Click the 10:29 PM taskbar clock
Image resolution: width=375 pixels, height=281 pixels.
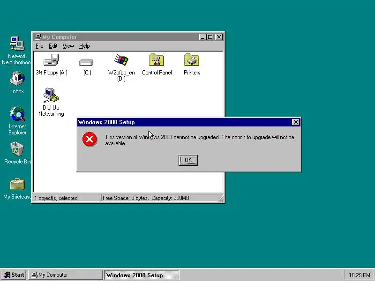coord(360,275)
